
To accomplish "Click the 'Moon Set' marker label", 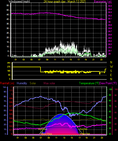I will pyautogui.click(x=85, y=134).
